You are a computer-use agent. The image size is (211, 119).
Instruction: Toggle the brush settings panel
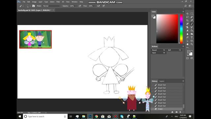tap(34, 6)
